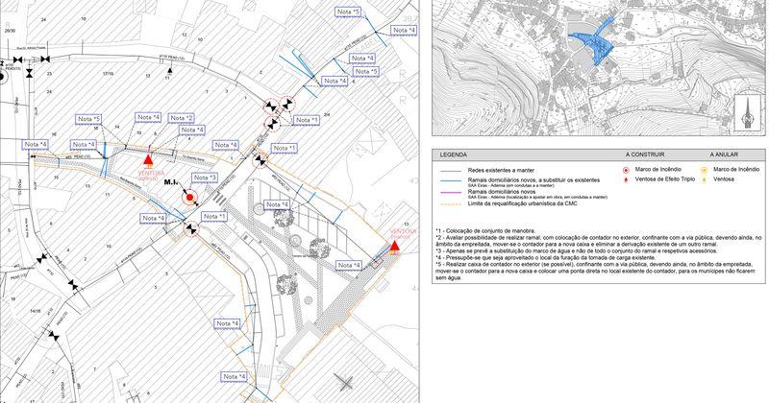Select the red fire hydrant symbol beside M.I.
This screenshot has height=403, width=769.
pos(189,198)
